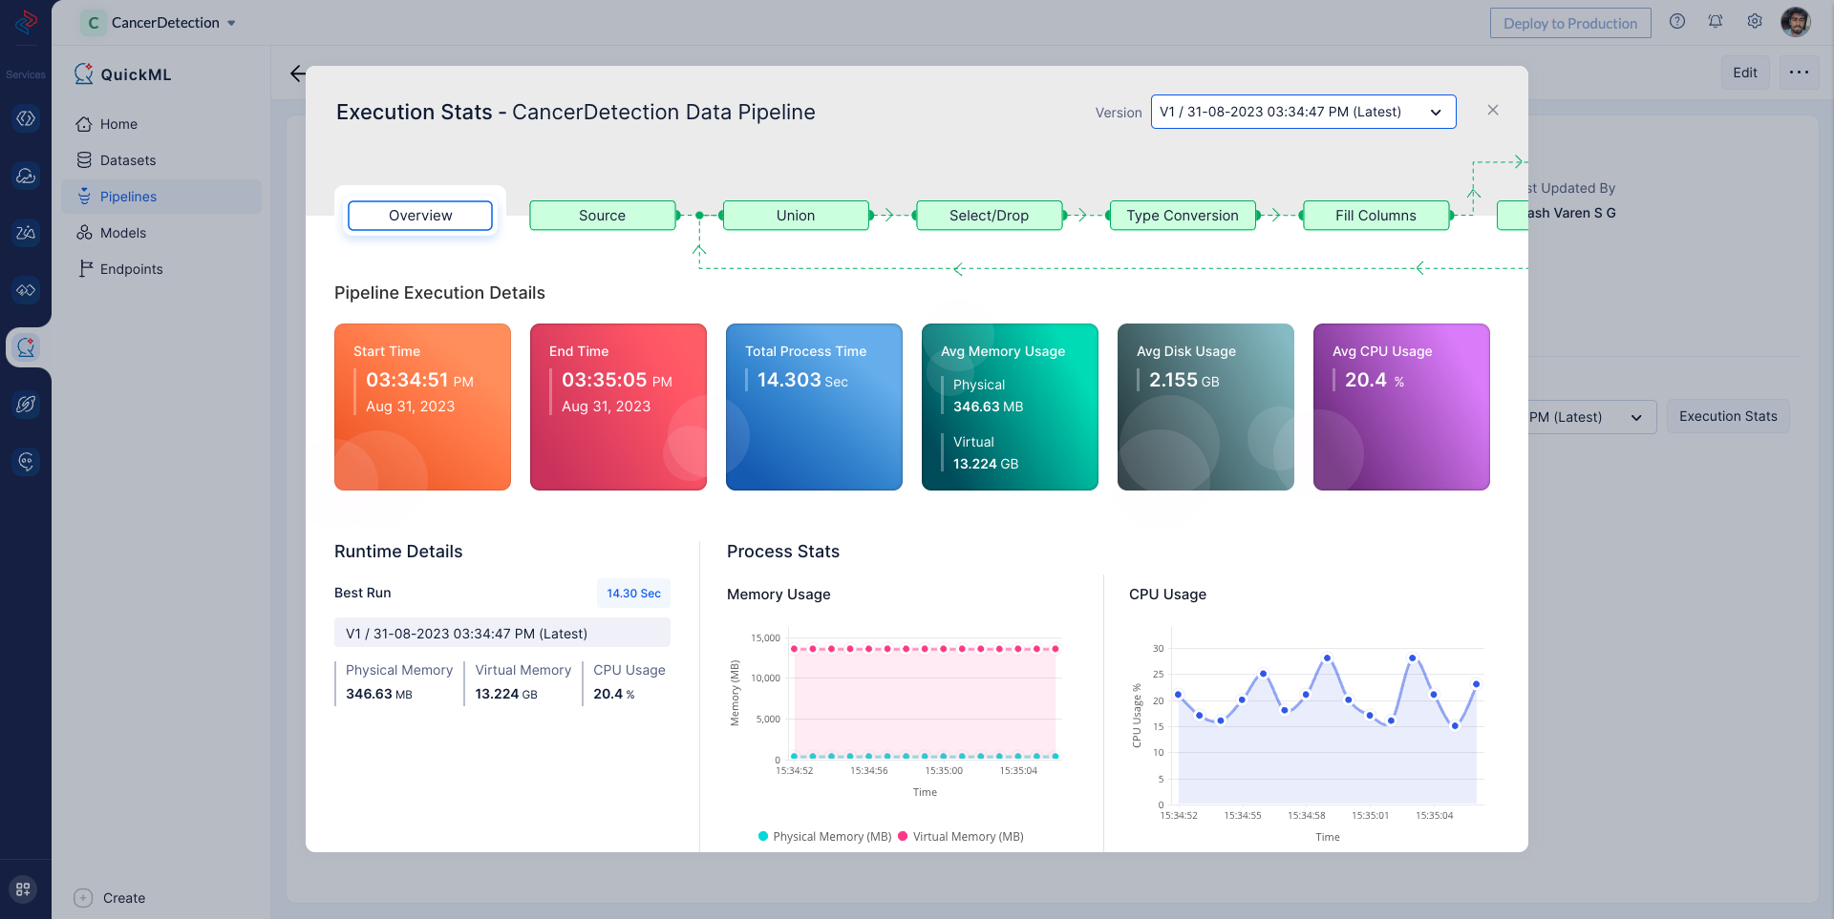This screenshot has height=919, width=1834.
Task: Click the Edit button
Action: (1744, 73)
